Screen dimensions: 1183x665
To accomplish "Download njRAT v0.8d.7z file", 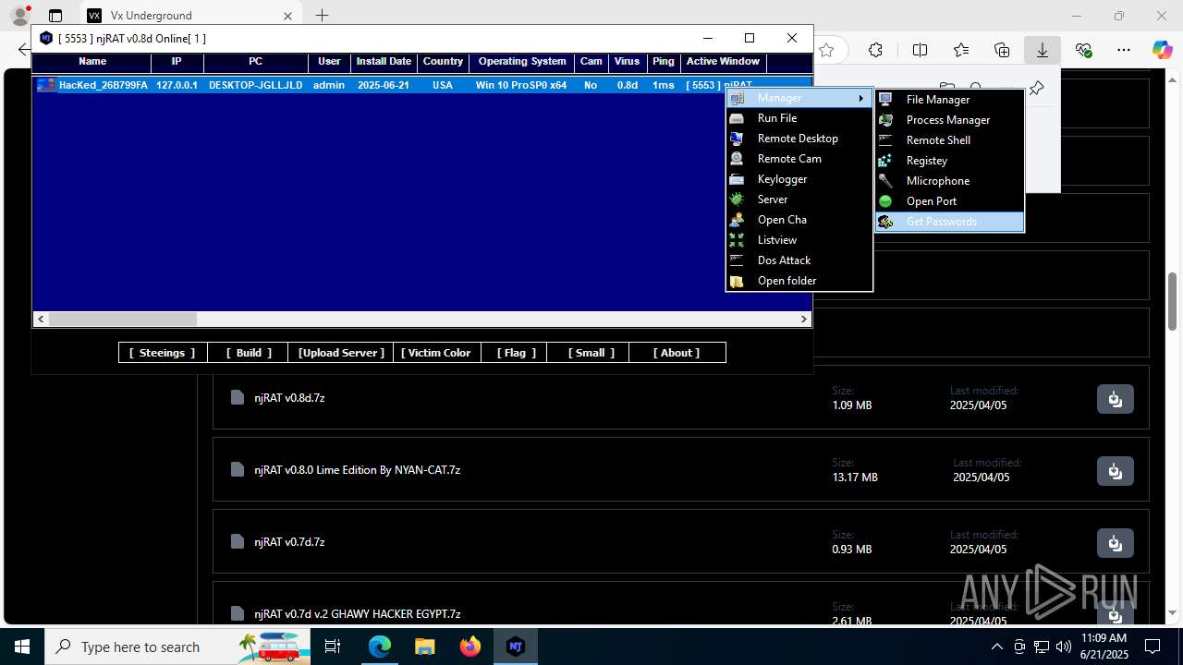I will click(x=1116, y=399).
